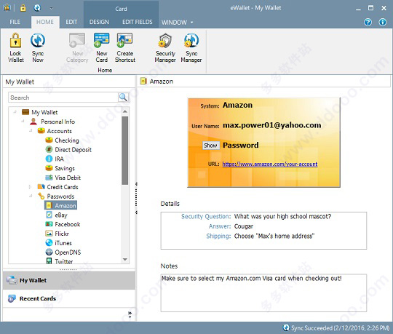This screenshot has width=393, height=334.
Task: Select the Personal Info node
Action: [x=57, y=122]
